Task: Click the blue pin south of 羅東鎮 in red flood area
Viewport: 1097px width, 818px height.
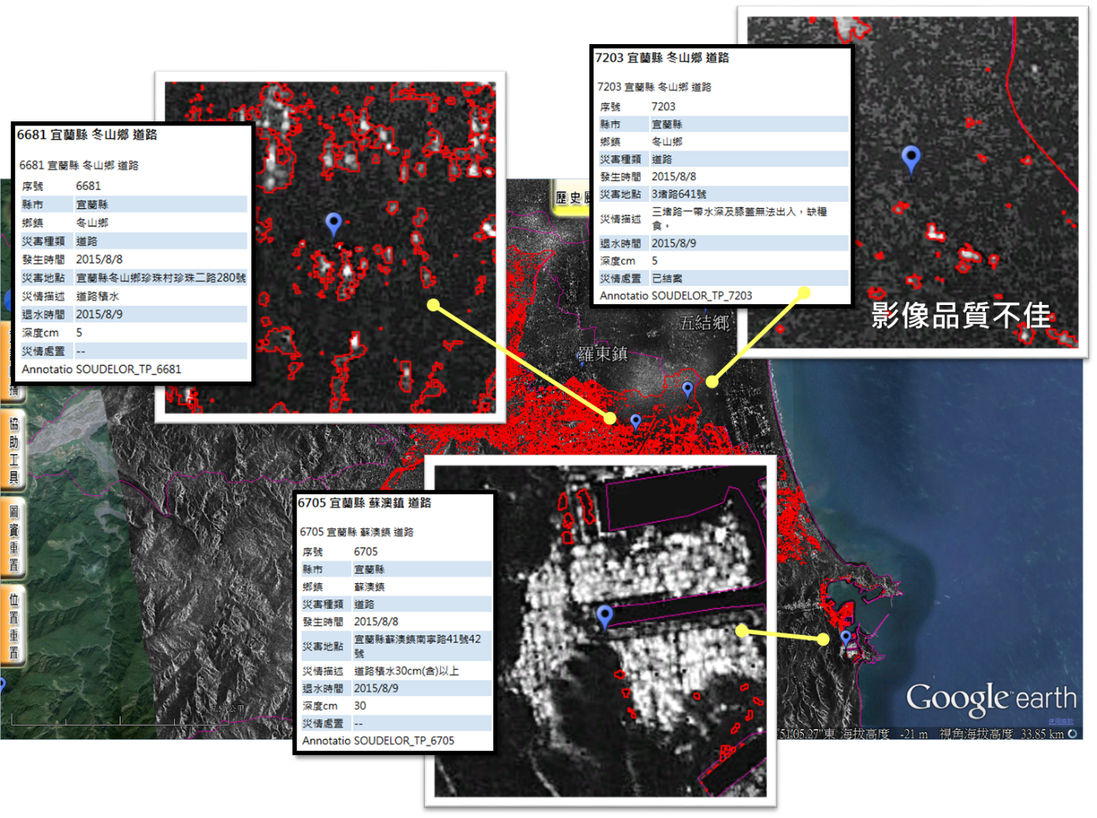Action: click(636, 422)
